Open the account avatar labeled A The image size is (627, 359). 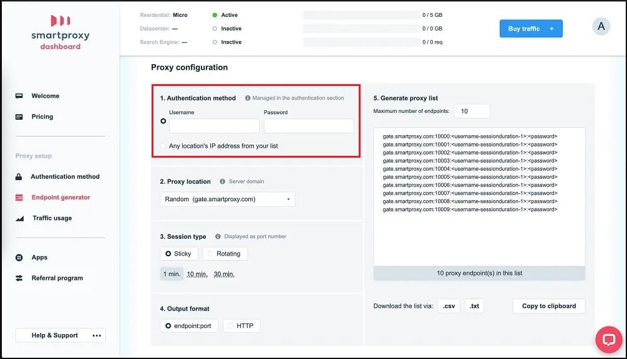pyautogui.click(x=601, y=26)
